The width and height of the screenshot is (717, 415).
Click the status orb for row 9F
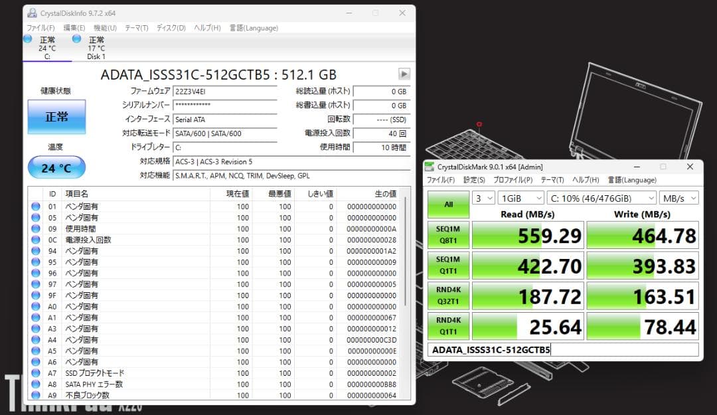[36, 295]
